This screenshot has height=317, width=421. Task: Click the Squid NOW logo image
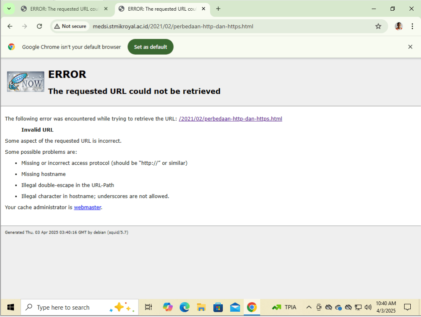[25, 81]
